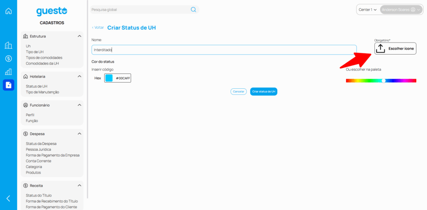Open the Center 1 dropdown

(x=367, y=10)
